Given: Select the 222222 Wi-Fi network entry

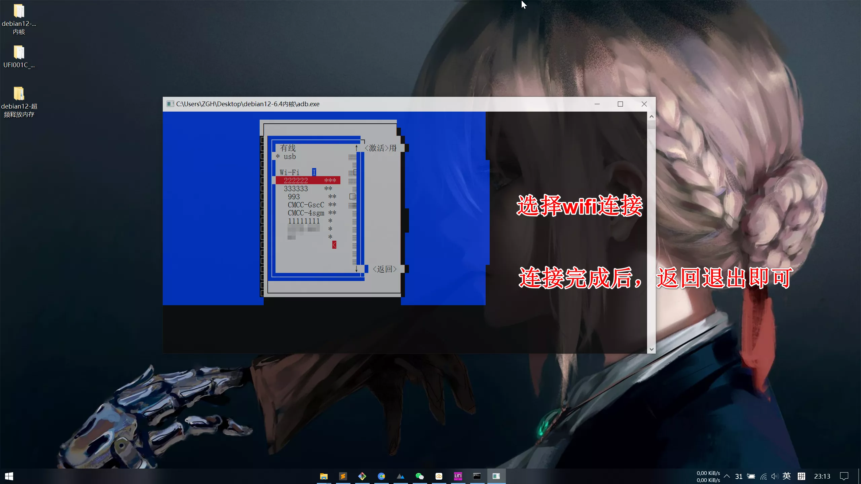Looking at the screenshot, I should tap(307, 180).
